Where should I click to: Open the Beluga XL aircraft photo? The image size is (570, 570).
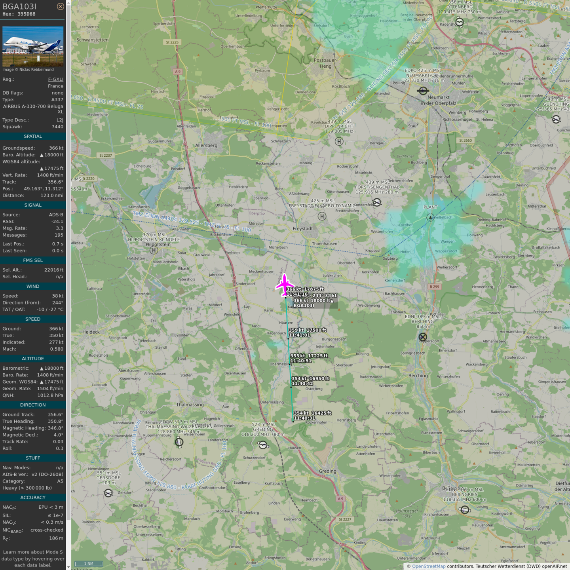tap(33, 46)
